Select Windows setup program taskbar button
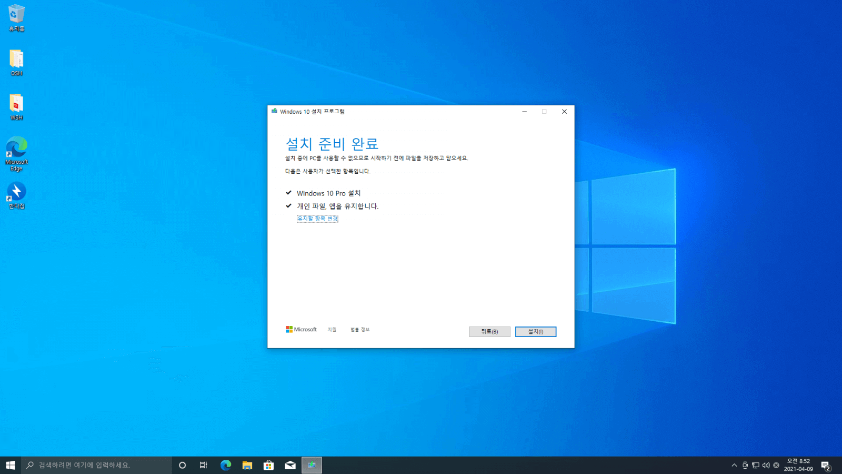Viewport: 842px width, 474px height. coord(312,465)
